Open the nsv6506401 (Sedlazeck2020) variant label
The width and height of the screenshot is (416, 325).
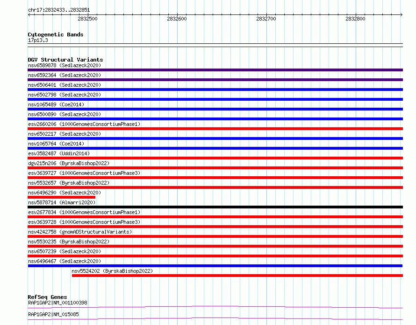[65, 85]
